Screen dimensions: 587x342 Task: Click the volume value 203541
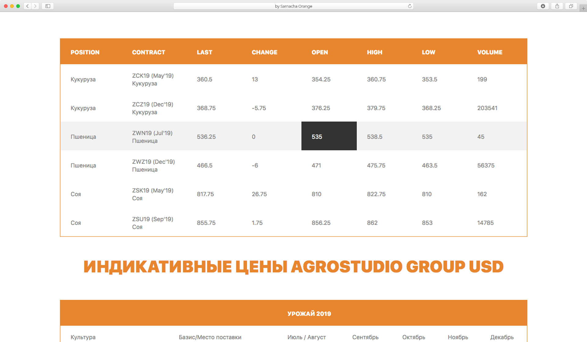487,108
